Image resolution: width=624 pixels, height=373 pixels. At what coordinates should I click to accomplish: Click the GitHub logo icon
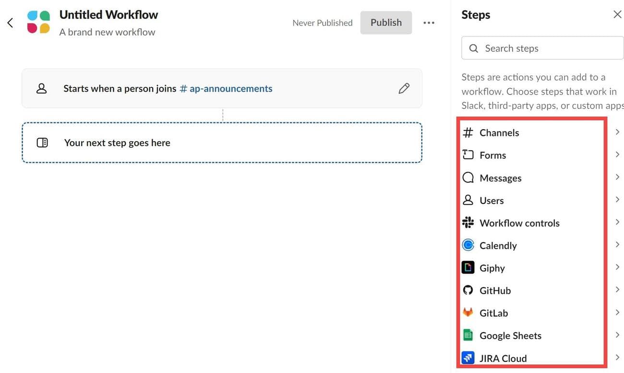468,290
